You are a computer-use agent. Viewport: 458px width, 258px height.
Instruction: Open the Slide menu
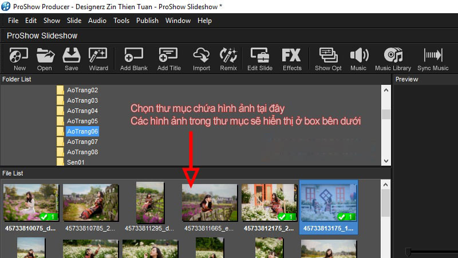(x=74, y=21)
